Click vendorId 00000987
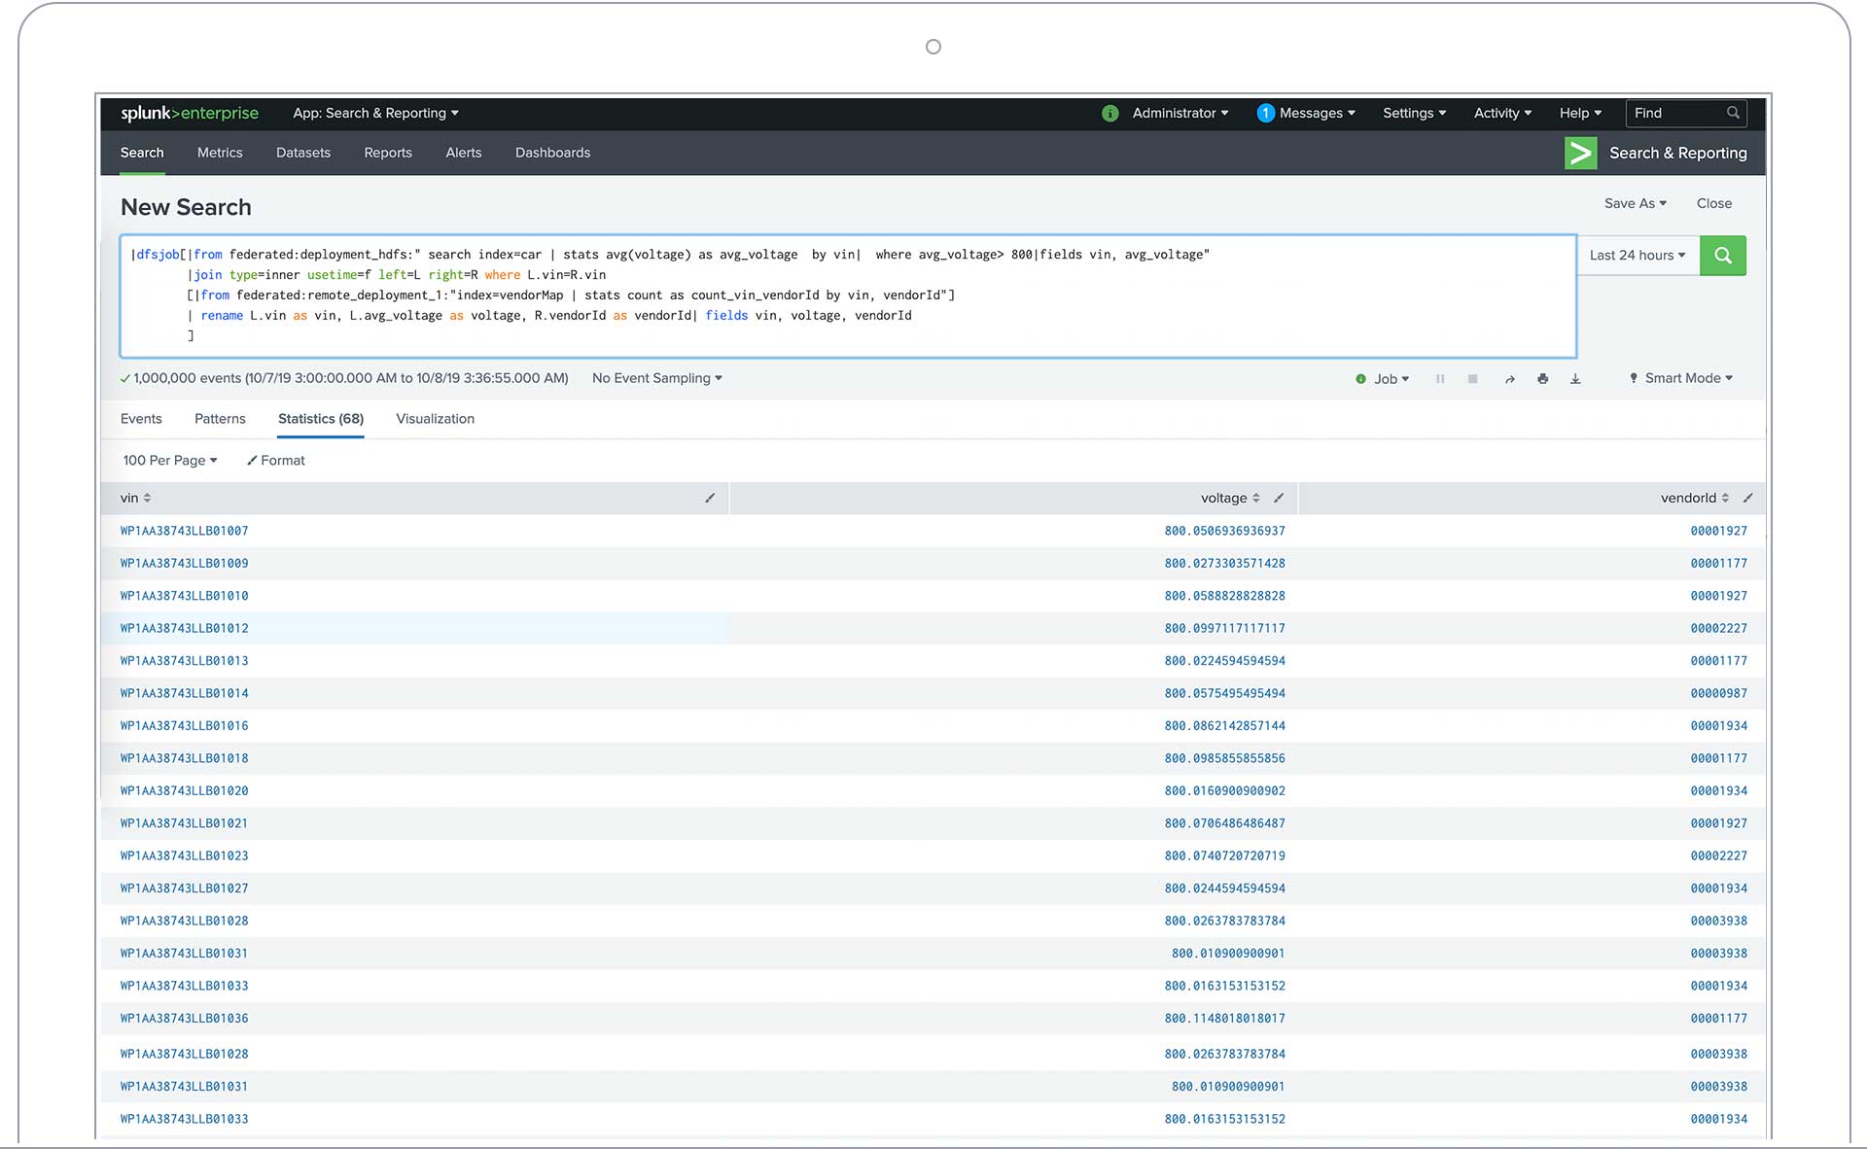 1718,693
